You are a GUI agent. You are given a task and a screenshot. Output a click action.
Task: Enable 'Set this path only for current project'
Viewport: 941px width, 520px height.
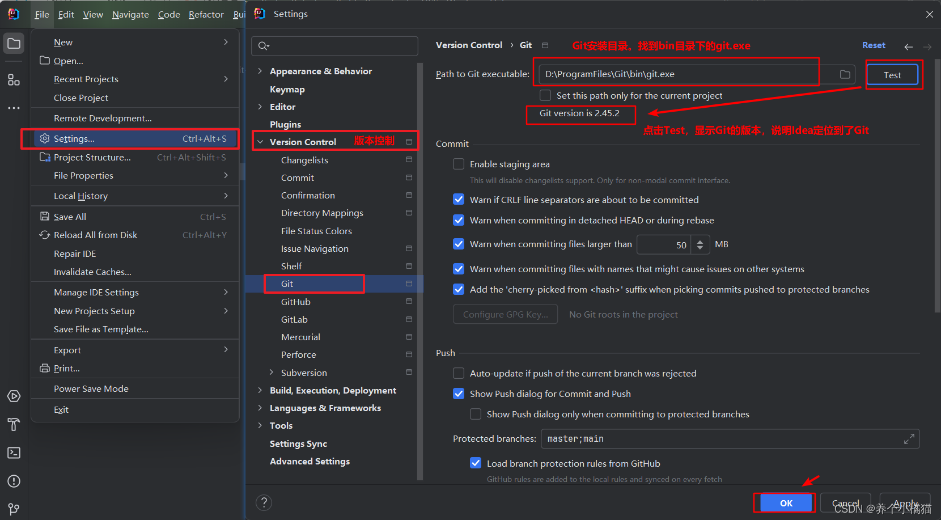pyautogui.click(x=545, y=95)
